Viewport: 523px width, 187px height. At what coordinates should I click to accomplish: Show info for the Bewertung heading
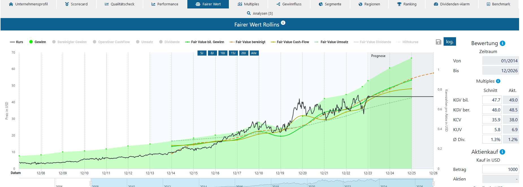(x=502, y=43)
